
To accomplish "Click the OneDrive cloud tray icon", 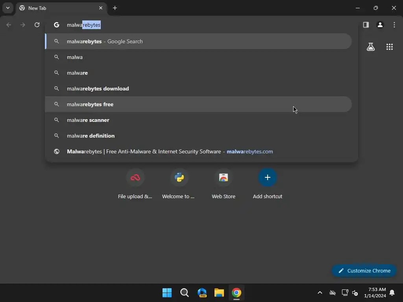I will 333,293.
